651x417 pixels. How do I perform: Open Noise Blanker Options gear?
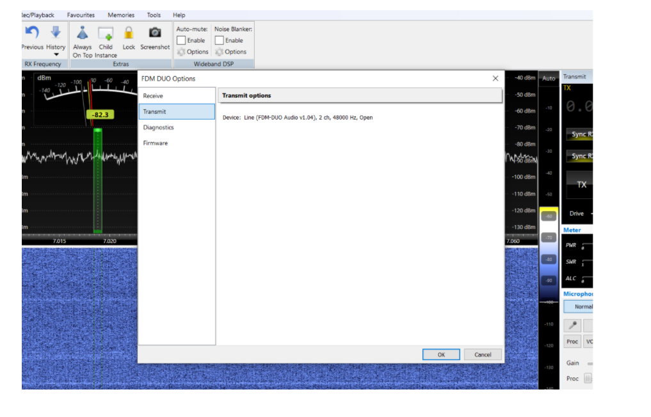231,52
